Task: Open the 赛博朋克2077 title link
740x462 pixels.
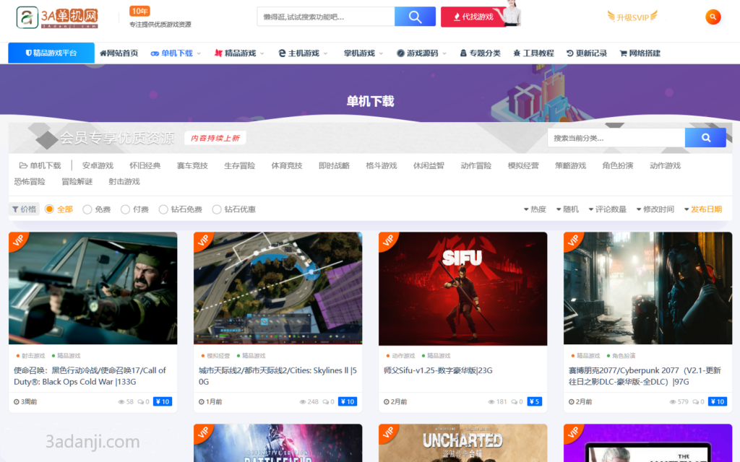Action: (645, 376)
